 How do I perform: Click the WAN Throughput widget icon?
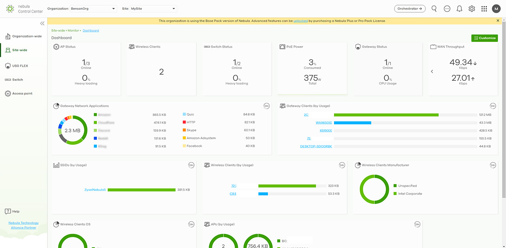click(433, 47)
